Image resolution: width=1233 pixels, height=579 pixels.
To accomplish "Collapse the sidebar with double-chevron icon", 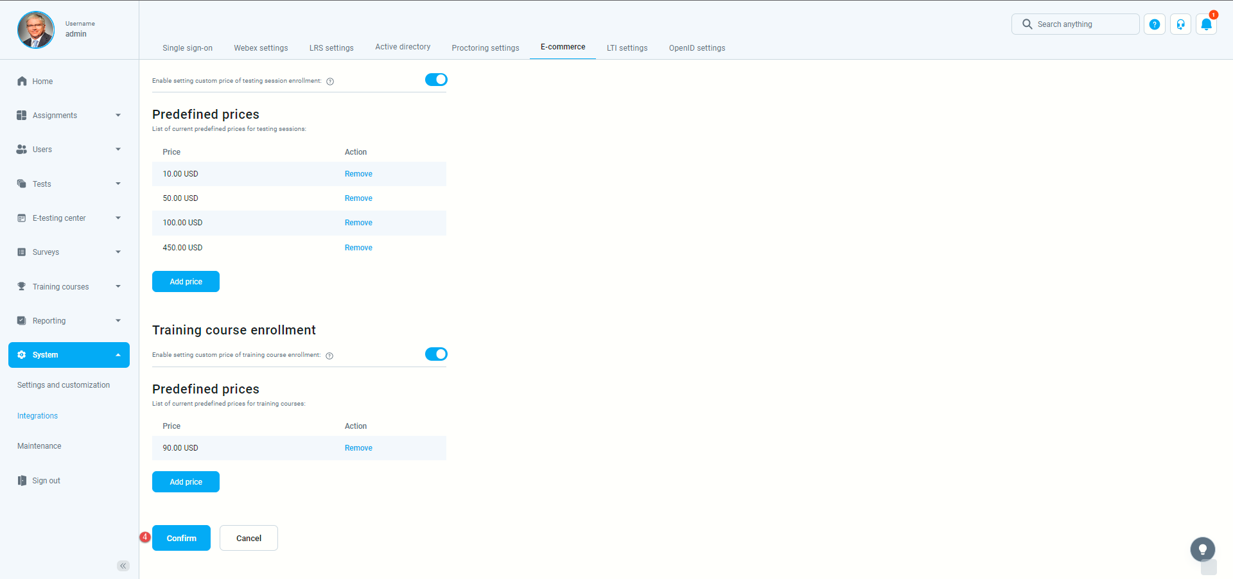I will 123,566.
